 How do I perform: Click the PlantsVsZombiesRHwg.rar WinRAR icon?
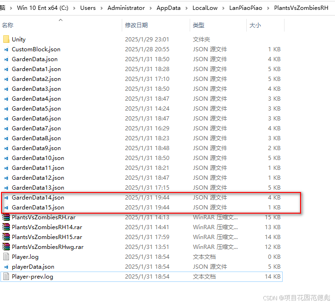click(x=6, y=247)
